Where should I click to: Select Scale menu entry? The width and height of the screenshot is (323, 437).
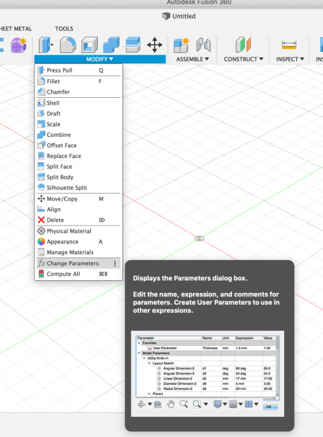79,125
